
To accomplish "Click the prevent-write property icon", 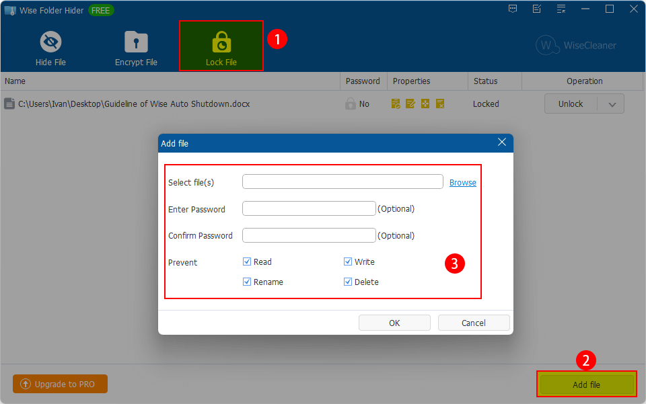I will click(410, 104).
